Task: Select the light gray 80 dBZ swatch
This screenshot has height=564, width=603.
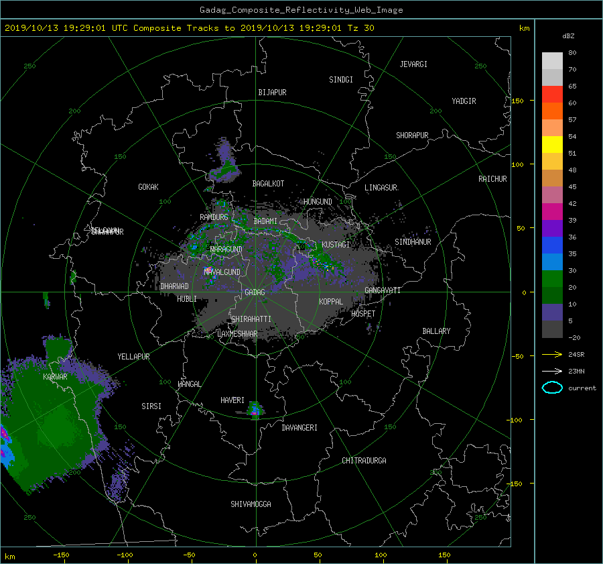Action: (x=552, y=61)
